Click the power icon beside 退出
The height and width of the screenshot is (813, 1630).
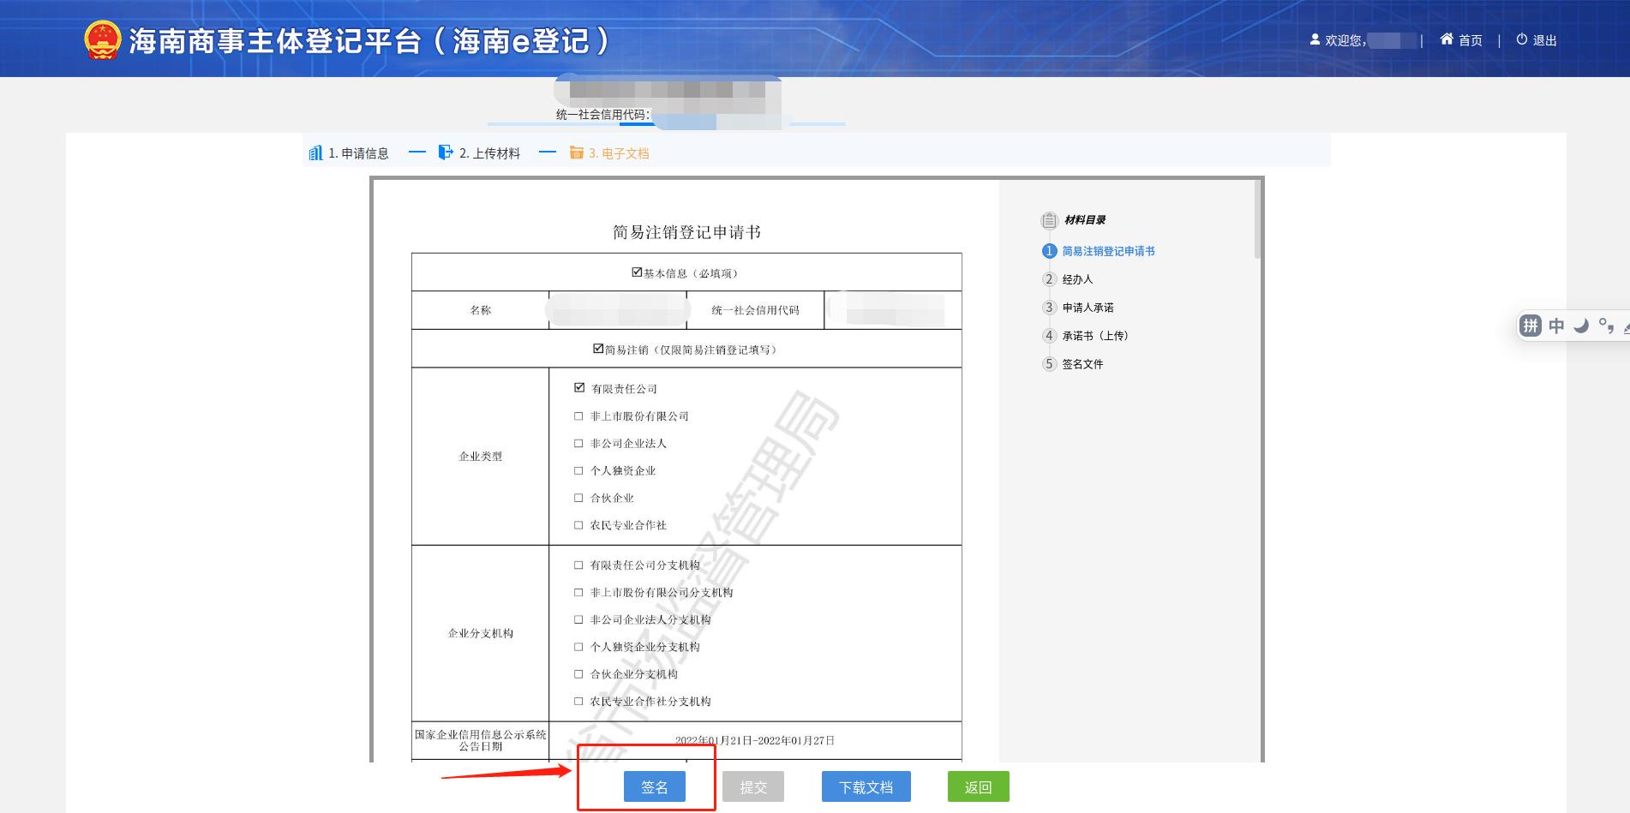(1522, 39)
